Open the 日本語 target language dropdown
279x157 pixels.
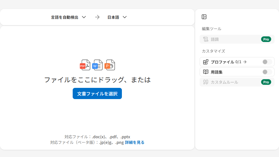point(117,17)
